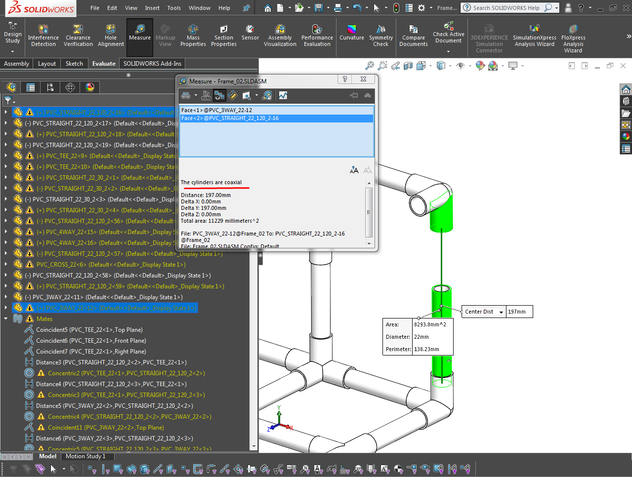Select Face<2>@PVC_STRAIGHT_22_120_2-16 in selection list
The height and width of the screenshot is (477, 632).
pos(276,119)
